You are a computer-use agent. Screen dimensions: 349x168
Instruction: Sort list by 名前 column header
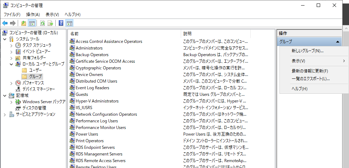[x=124, y=34]
